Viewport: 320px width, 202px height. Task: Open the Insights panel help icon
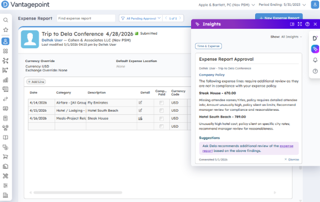(307, 24)
